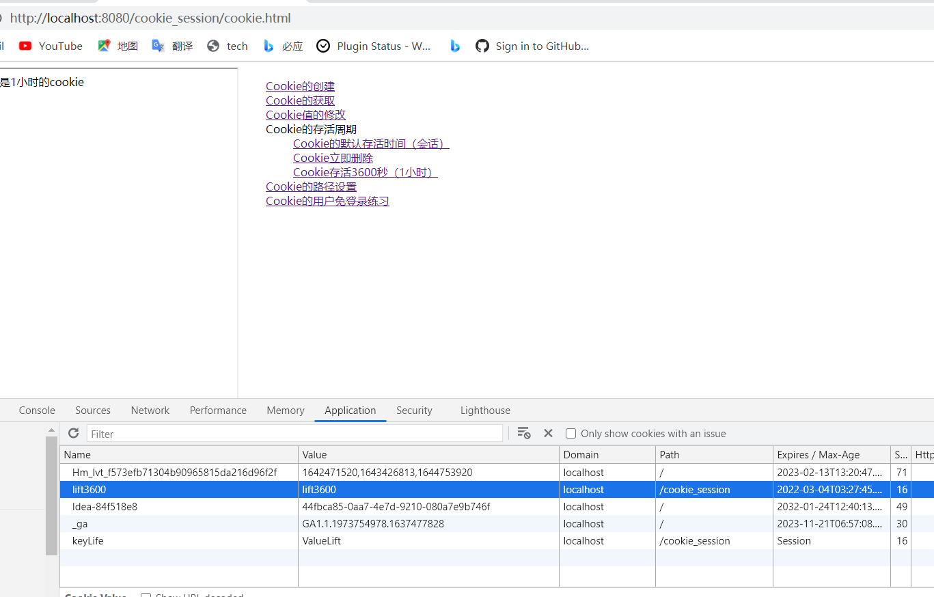
Task: Click value GA1.1.1973754978.1637477828
Action: pos(428,524)
